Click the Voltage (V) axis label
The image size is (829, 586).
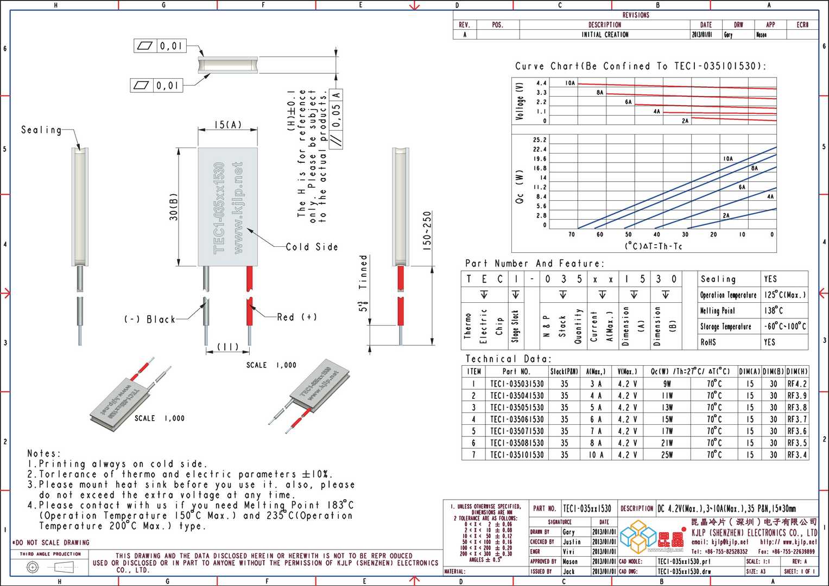(x=520, y=101)
